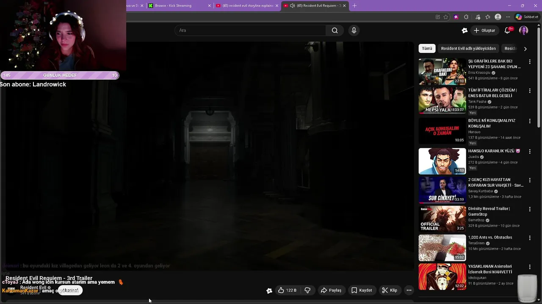Open the browser profile avatar icon
The width and height of the screenshot is (542, 304).
(x=498, y=17)
